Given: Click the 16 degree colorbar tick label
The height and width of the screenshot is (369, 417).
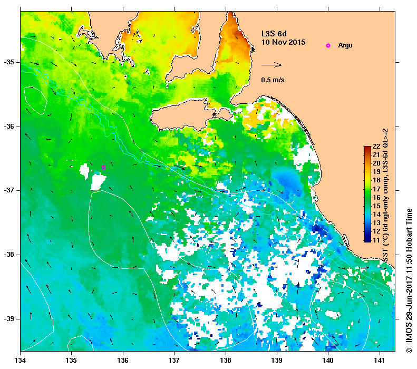Looking at the screenshot, I should coord(376,197).
